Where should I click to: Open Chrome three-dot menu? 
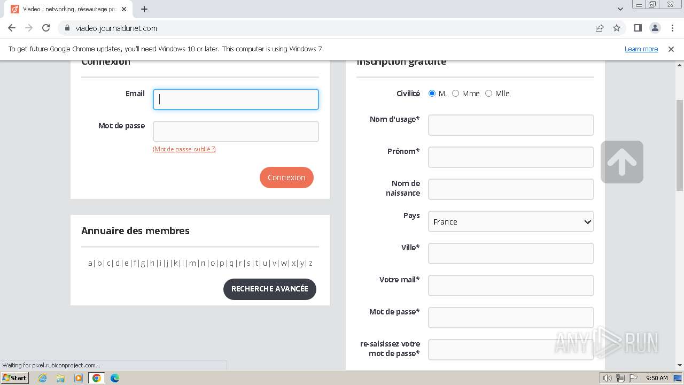pyautogui.click(x=672, y=28)
